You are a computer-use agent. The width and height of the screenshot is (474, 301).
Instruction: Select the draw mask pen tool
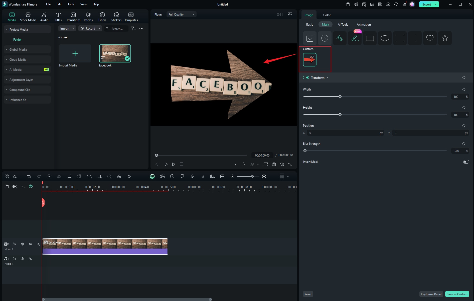[x=340, y=38]
